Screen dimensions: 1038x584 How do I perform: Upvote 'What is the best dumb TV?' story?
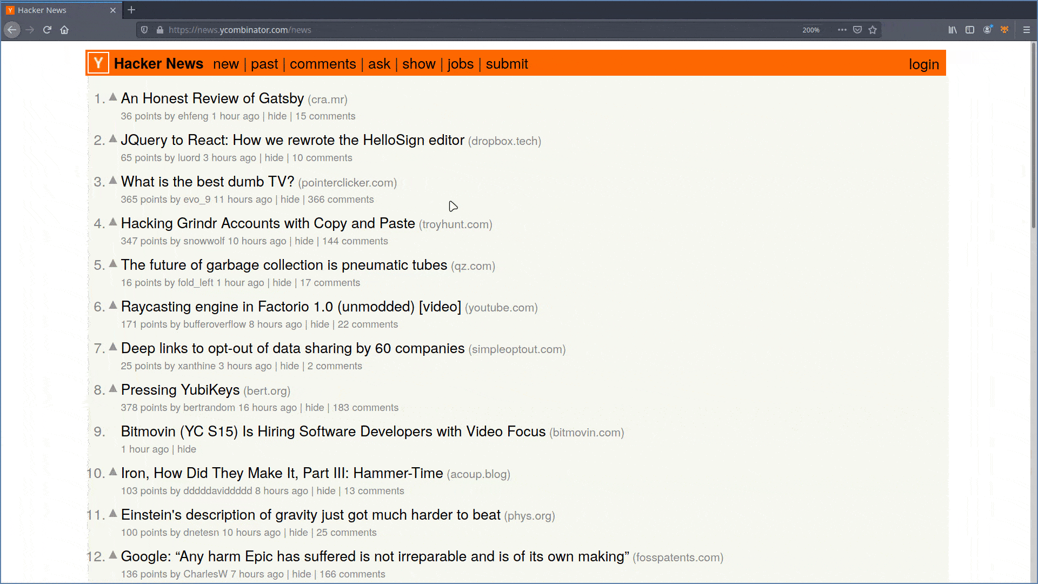coord(113,181)
